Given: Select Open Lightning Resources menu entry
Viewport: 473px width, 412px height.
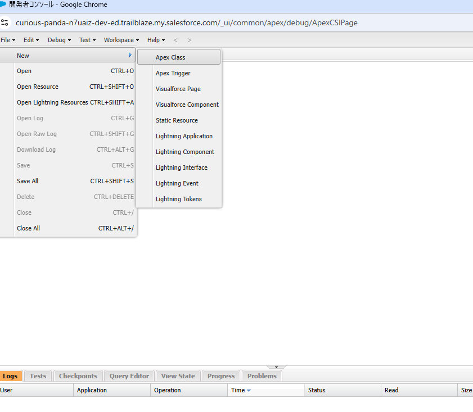Looking at the screenshot, I should click(67, 102).
